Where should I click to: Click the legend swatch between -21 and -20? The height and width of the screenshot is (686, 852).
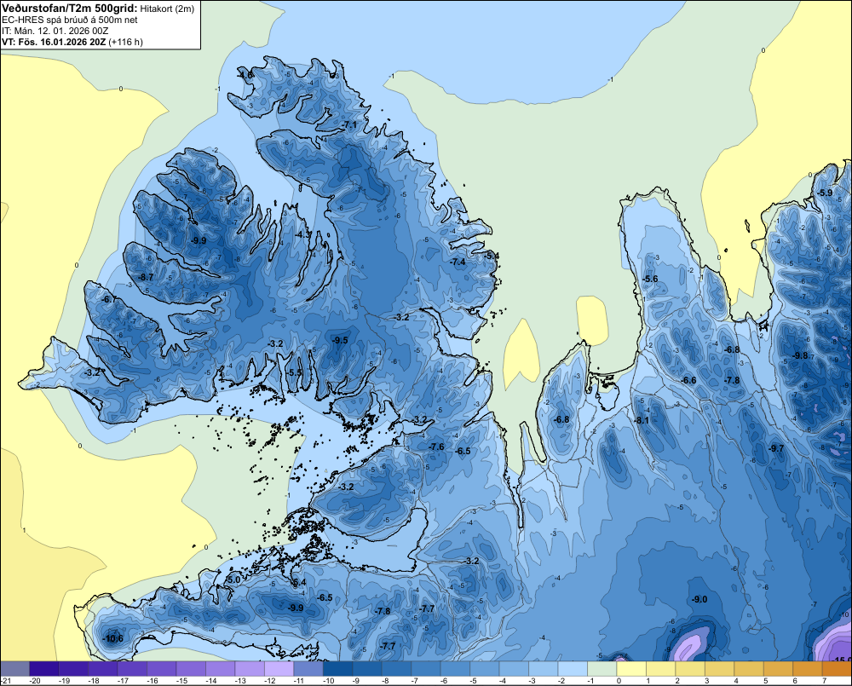(14, 669)
